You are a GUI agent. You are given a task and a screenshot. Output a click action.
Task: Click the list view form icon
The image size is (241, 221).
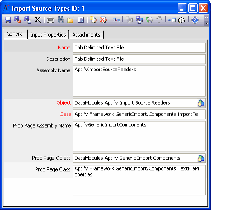click(81, 20)
